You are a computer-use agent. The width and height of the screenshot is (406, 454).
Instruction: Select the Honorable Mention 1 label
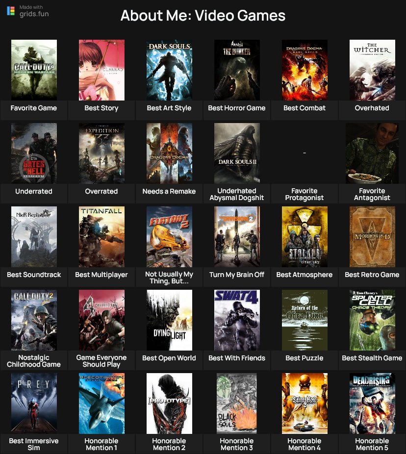pos(101,445)
